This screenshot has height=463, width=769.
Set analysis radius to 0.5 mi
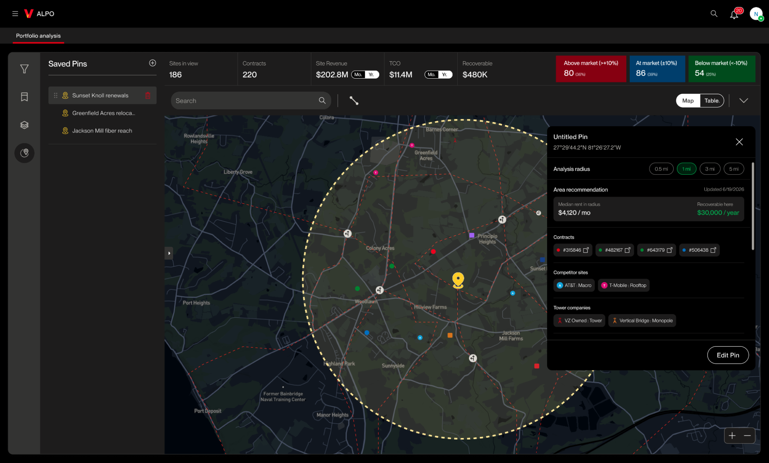[x=661, y=169]
